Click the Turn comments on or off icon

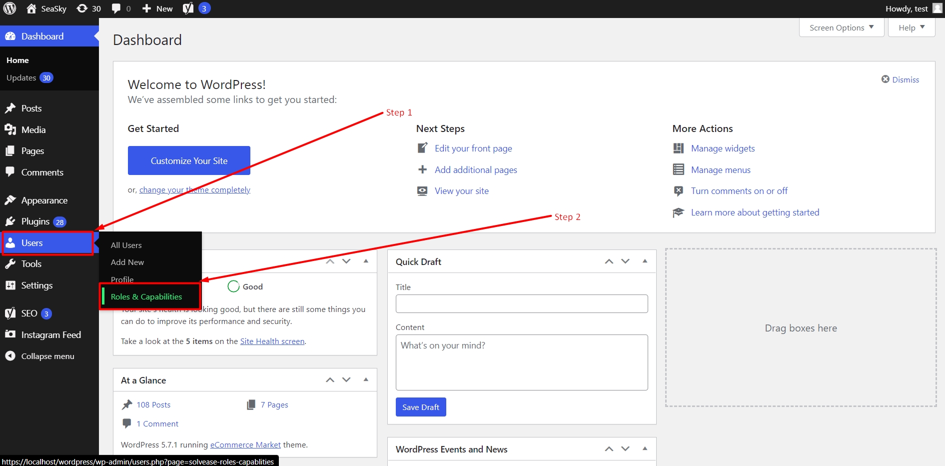click(678, 190)
